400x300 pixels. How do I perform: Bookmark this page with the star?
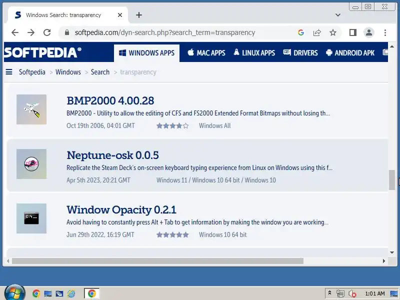coord(333,32)
